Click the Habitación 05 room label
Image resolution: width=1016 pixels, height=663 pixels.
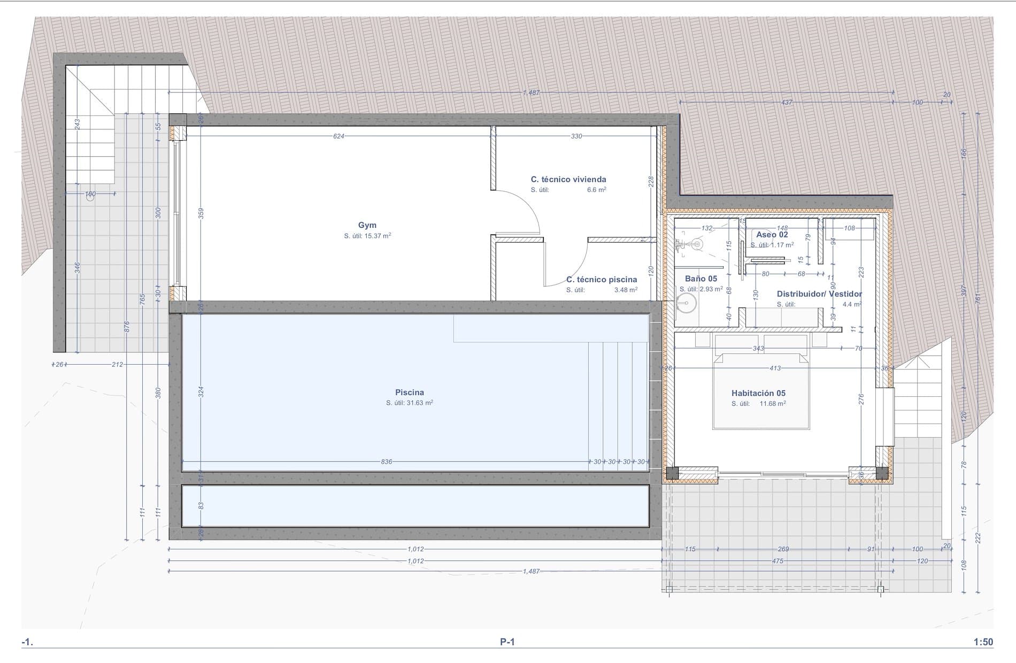[x=758, y=393]
